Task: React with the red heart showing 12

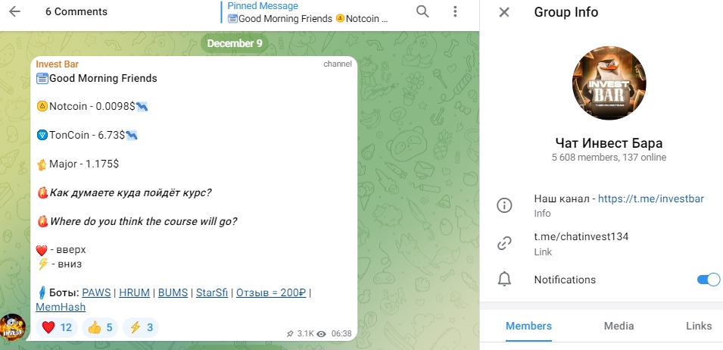Action: click(57, 328)
